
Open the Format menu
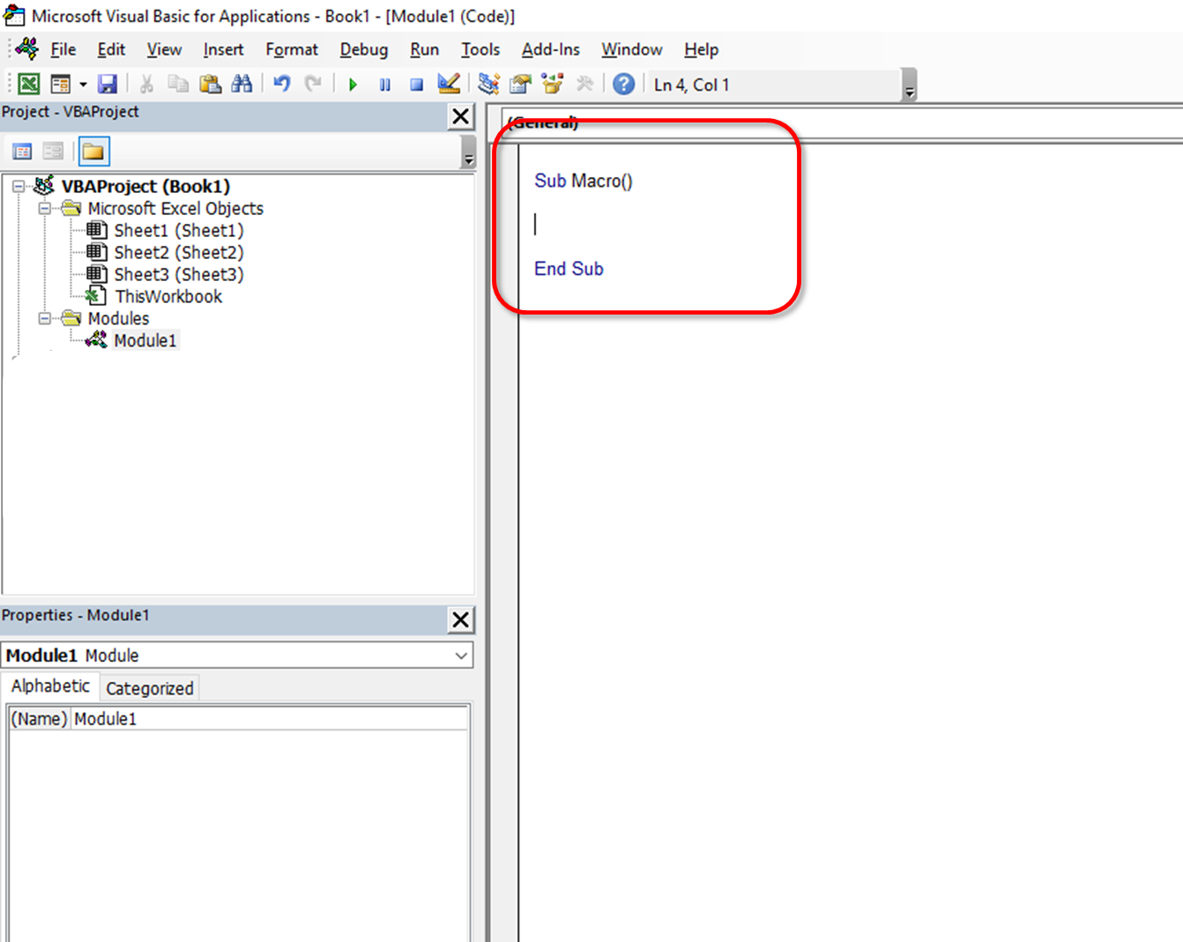tap(292, 50)
